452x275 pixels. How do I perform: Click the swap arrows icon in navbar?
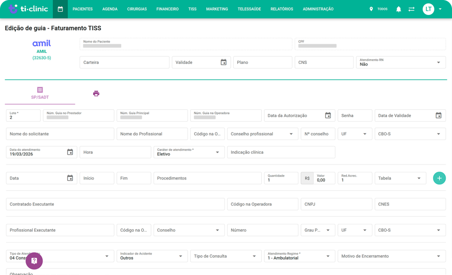[x=411, y=9]
